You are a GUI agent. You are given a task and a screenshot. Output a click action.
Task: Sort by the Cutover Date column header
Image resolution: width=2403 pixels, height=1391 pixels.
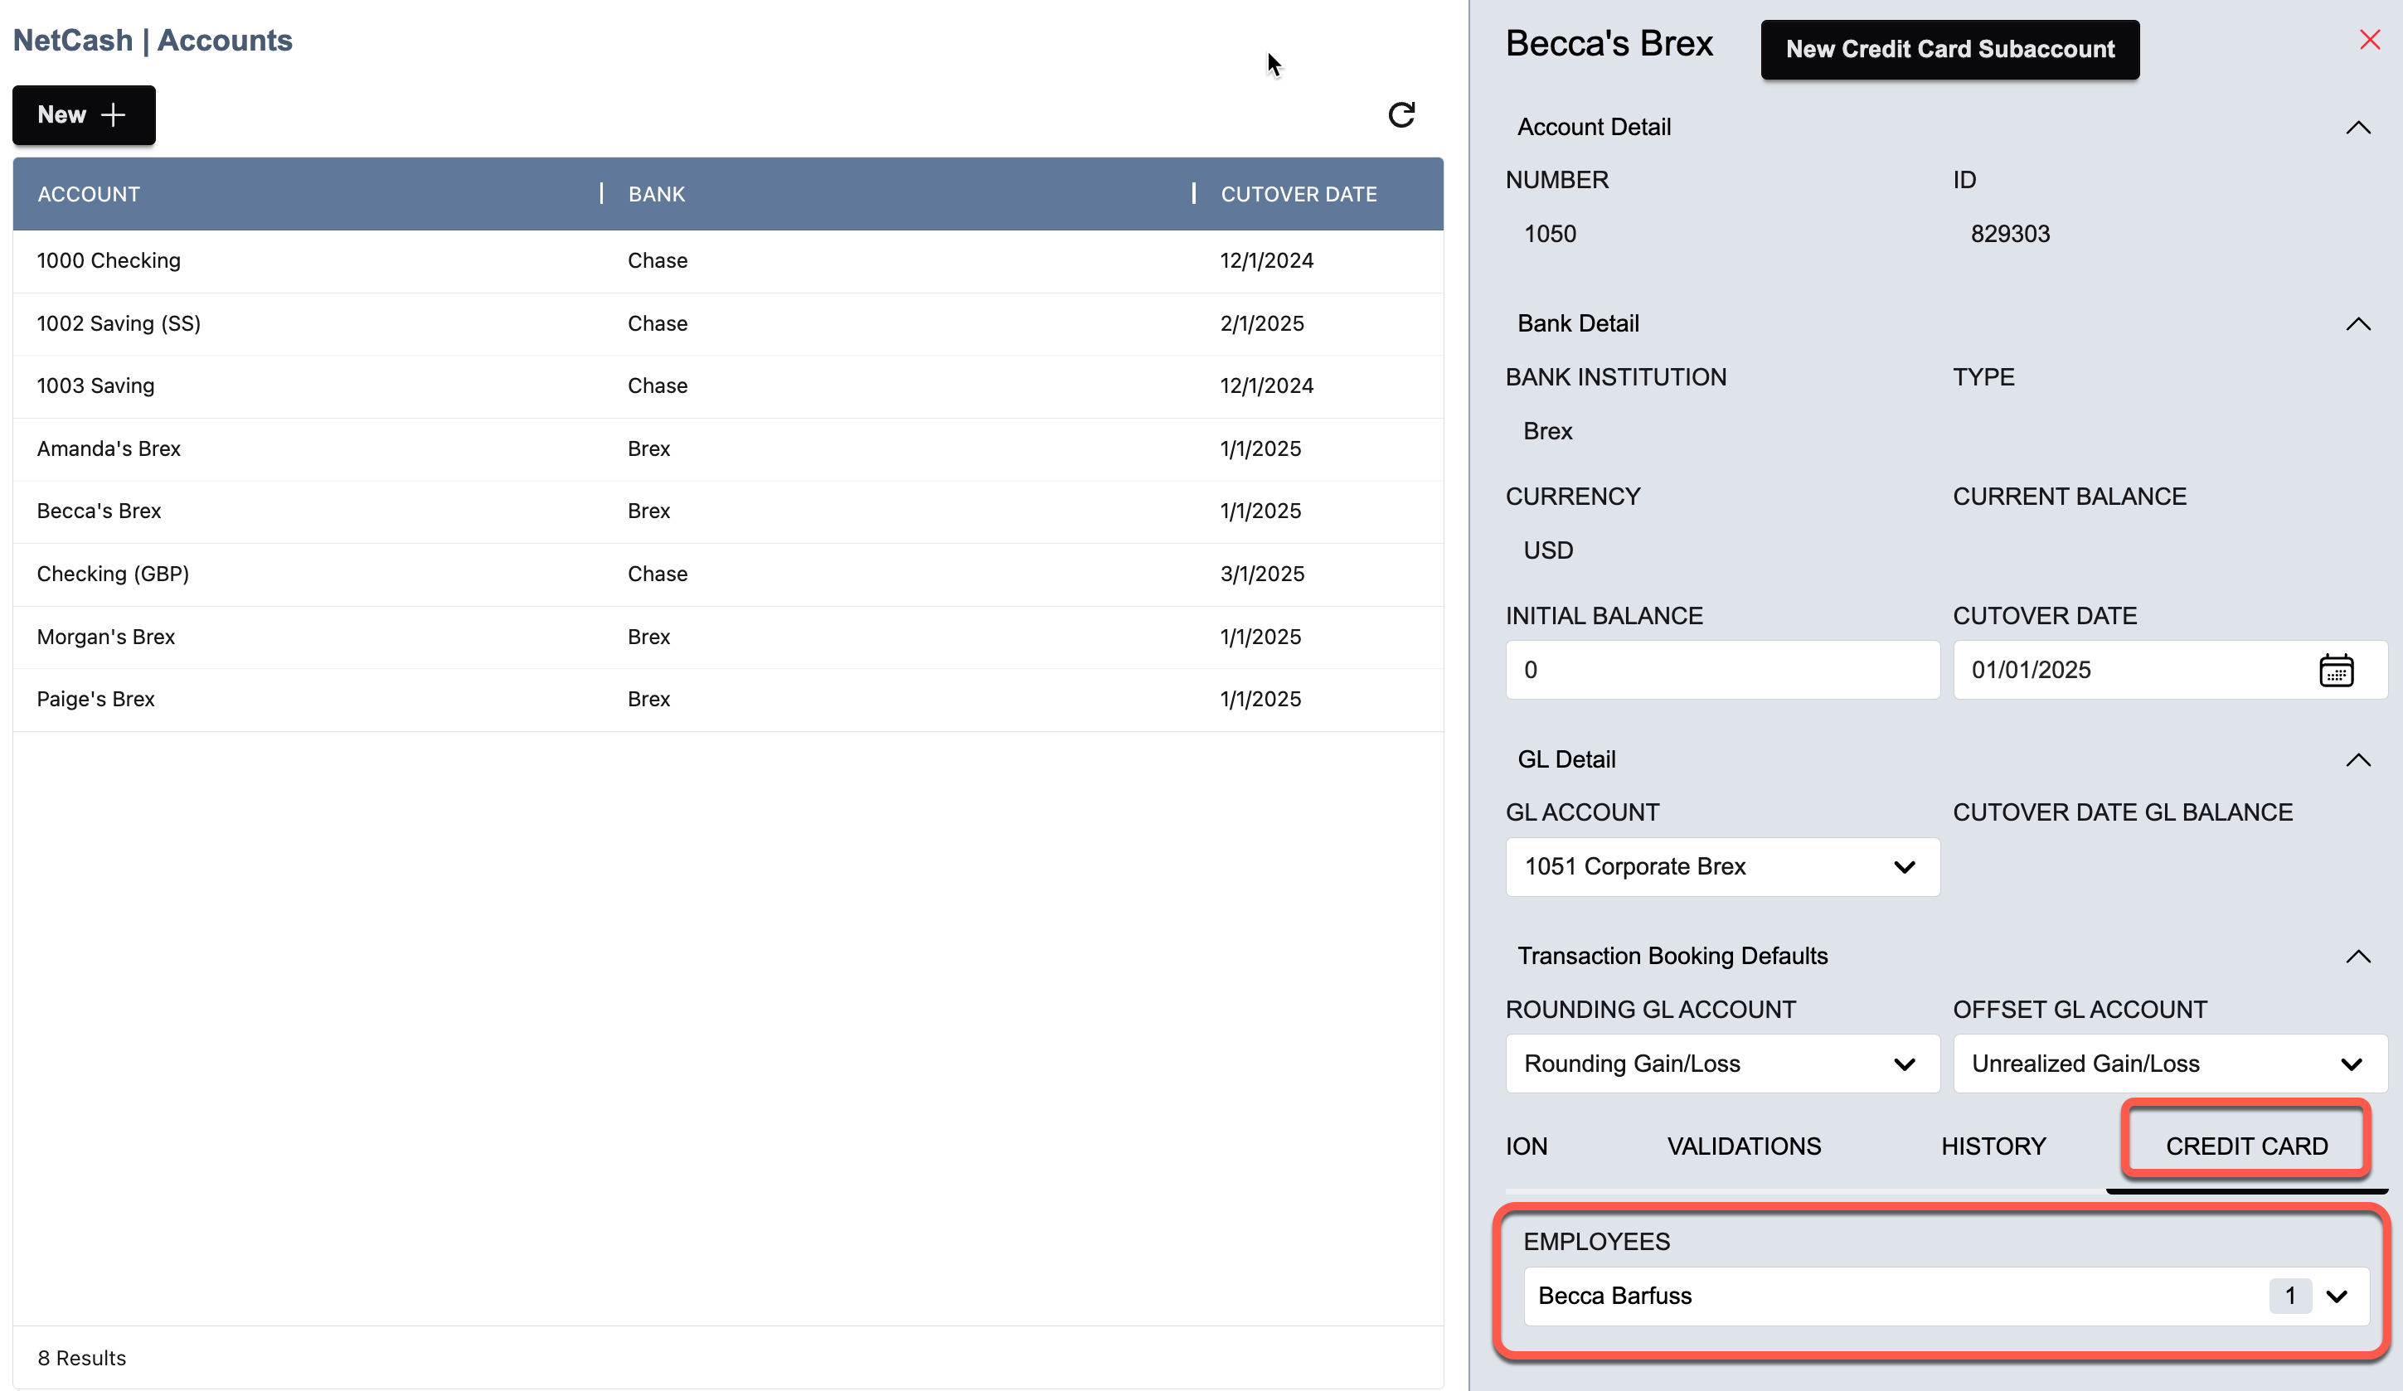click(x=1298, y=195)
